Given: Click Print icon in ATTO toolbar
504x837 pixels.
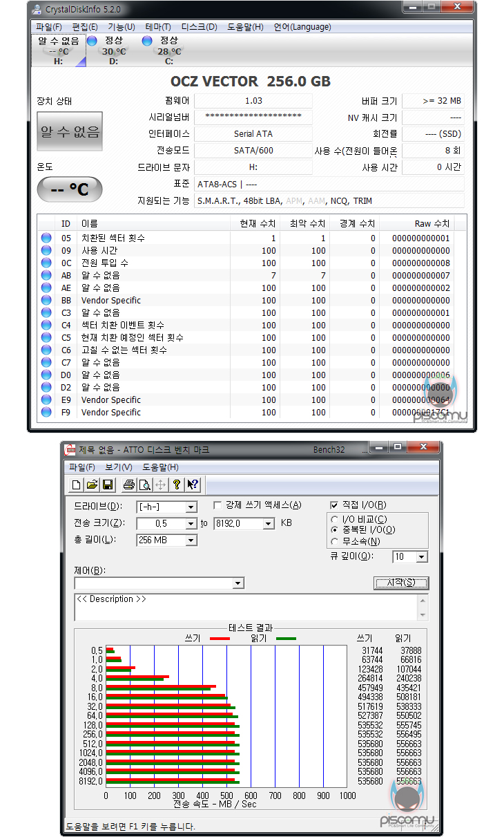Looking at the screenshot, I should [x=128, y=485].
